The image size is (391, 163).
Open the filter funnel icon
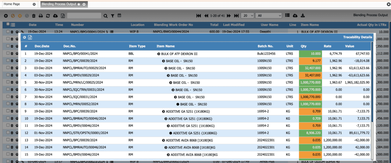click(112, 16)
